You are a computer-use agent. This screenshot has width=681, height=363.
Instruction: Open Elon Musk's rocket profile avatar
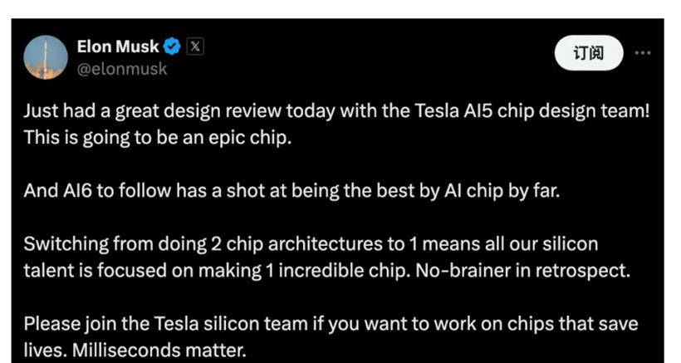pyautogui.click(x=46, y=57)
